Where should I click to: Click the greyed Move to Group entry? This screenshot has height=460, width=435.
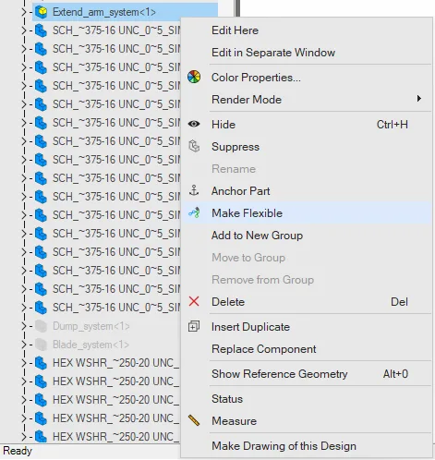coord(248,258)
